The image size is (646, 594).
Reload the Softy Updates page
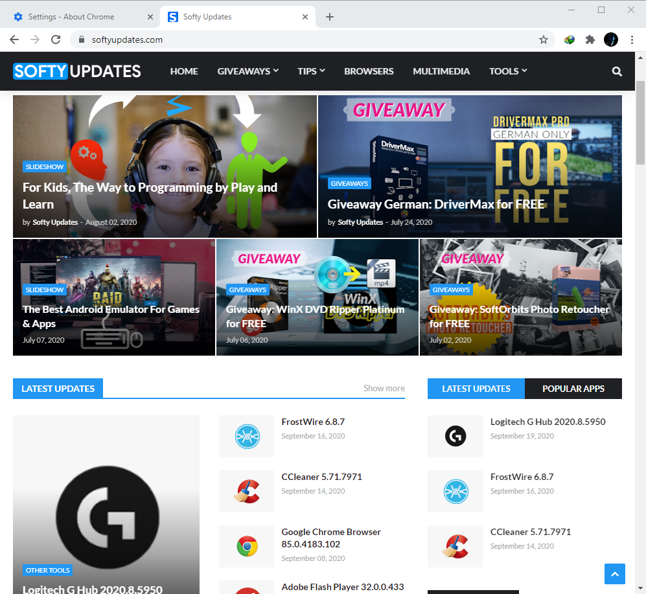coord(56,40)
